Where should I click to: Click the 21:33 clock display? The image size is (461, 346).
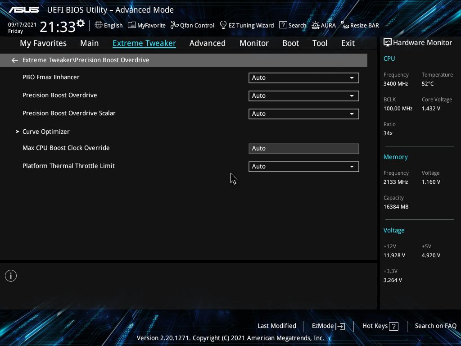pyautogui.click(x=58, y=27)
